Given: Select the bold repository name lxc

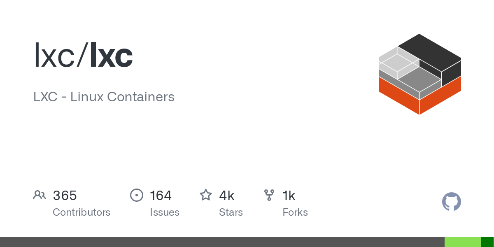Looking at the screenshot, I should (111, 56).
